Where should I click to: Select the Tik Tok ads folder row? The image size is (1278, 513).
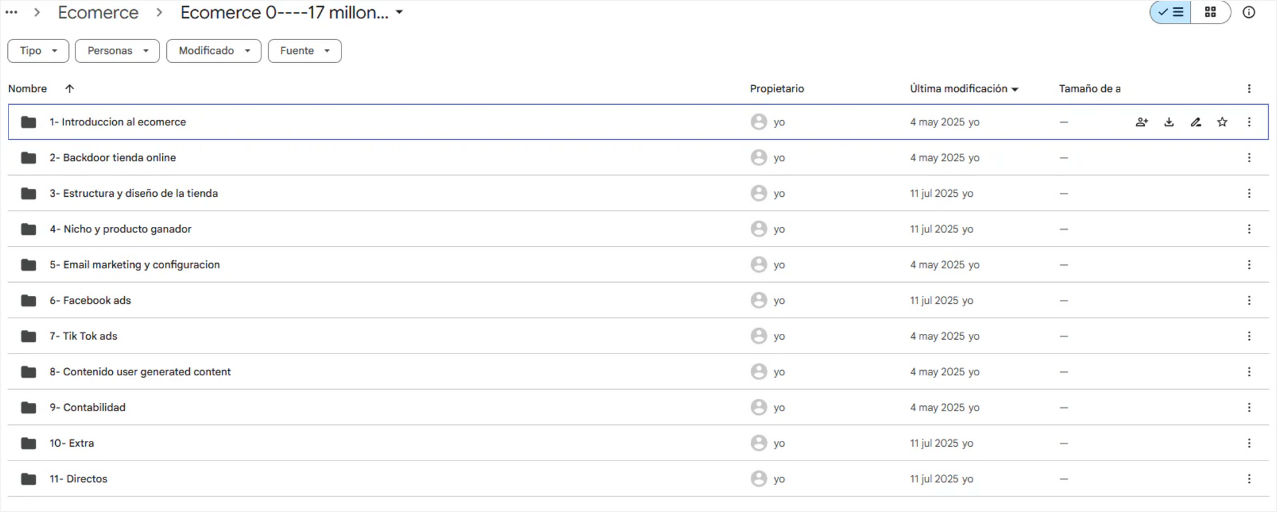[638, 336]
